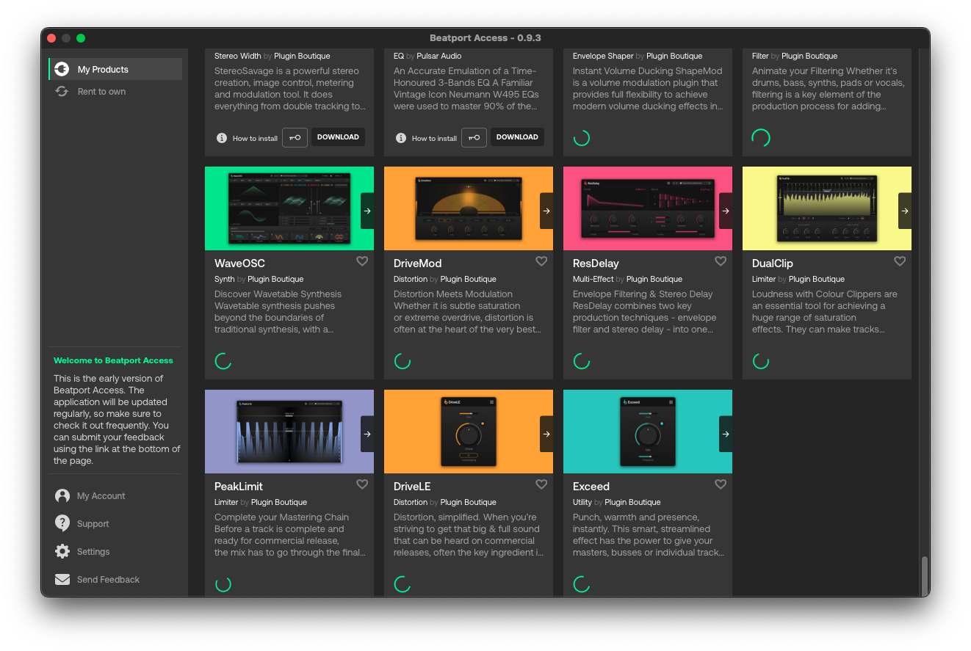Click the PeakLimit title text

pyautogui.click(x=239, y=487)
